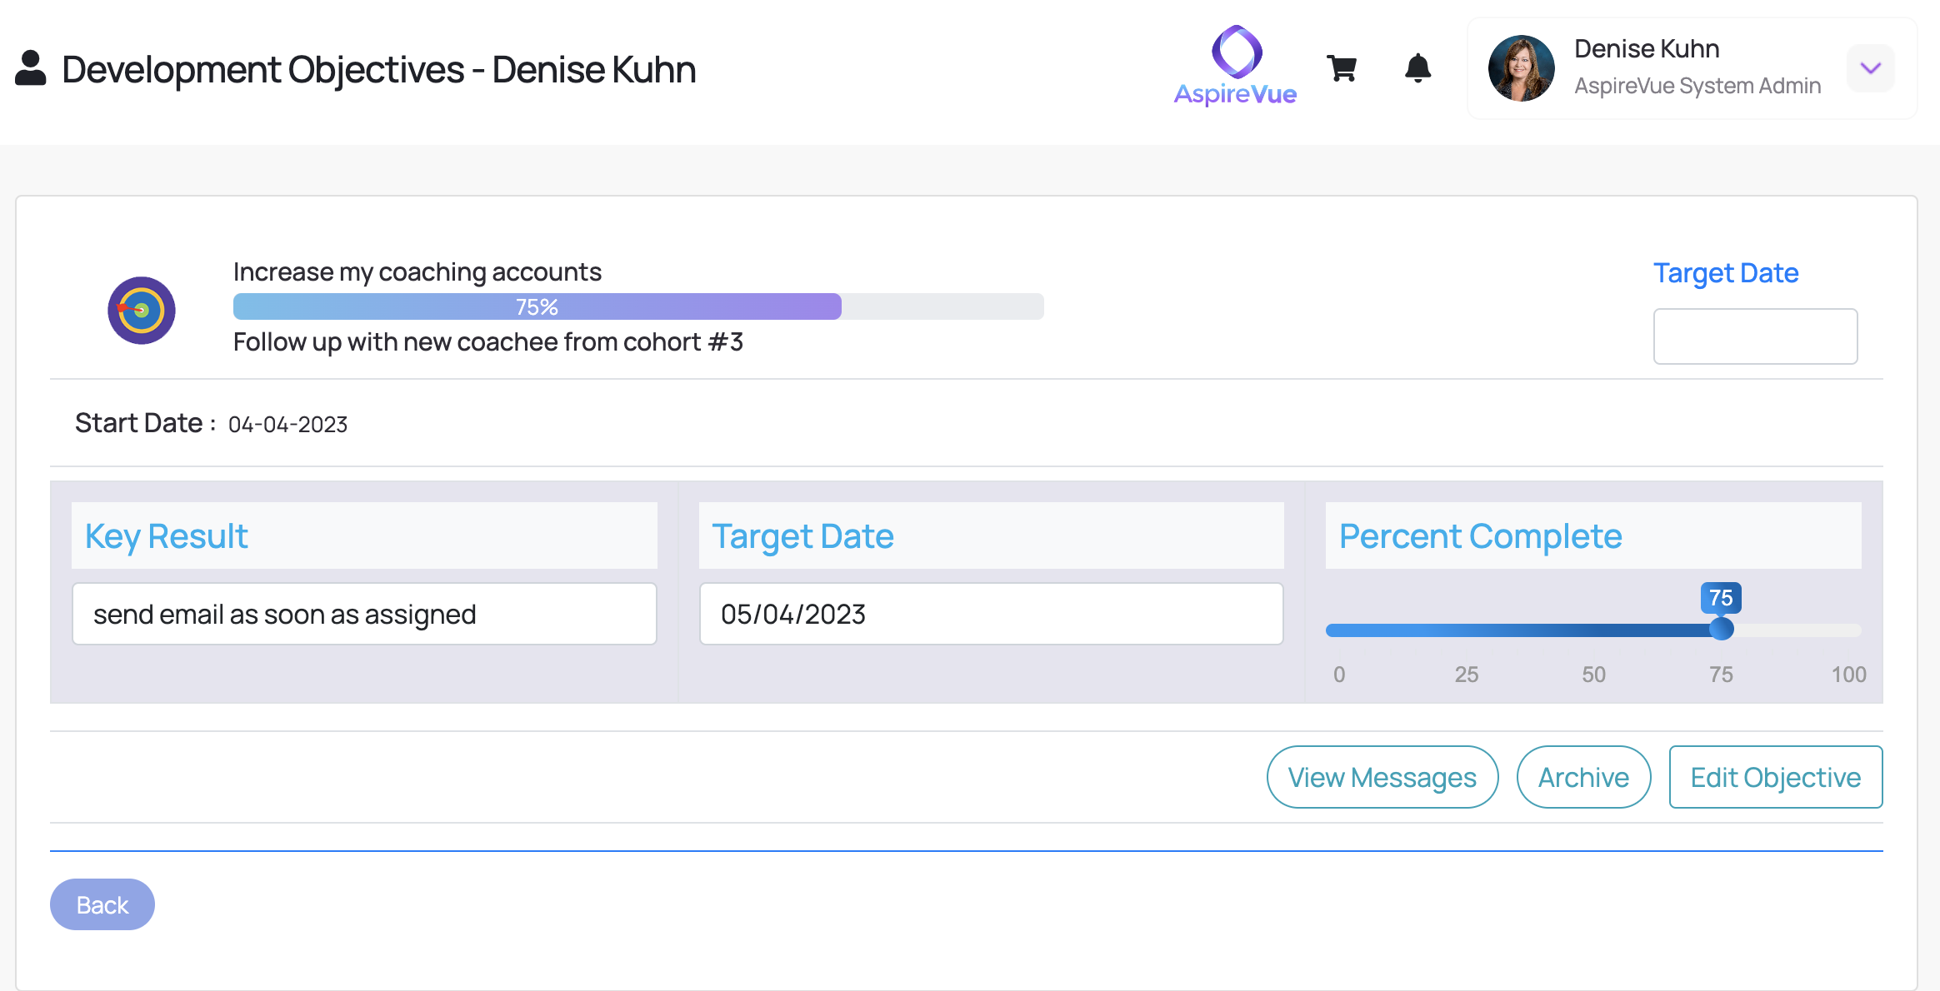Click the Target Date column header
Viewport: 1940px width, 991px height.
[991, 535]
